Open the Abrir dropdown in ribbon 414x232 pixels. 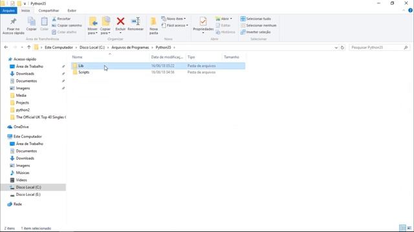pyautogui.click(x=224, y=19)
